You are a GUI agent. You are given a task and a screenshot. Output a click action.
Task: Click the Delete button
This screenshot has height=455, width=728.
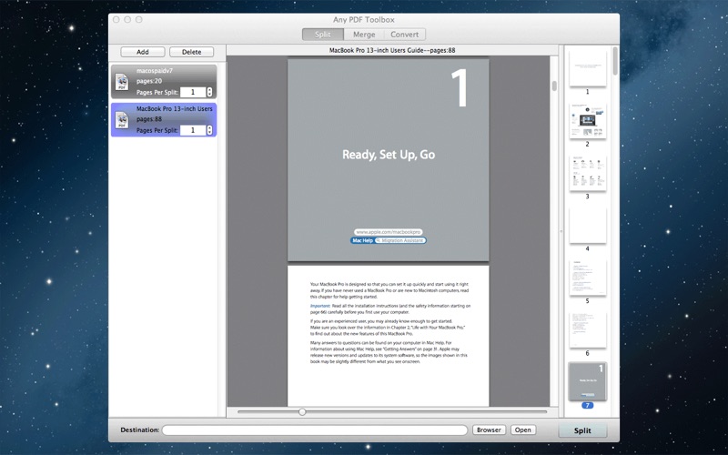(x=191, y=52)
